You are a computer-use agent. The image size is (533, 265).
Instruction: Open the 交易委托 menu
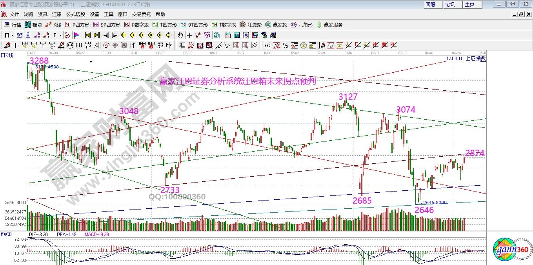click(141, 14)
